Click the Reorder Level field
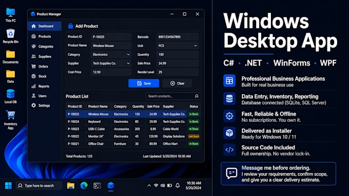Image resolution: width=349 pixels, height=196 pixels. tap(178, 72)
